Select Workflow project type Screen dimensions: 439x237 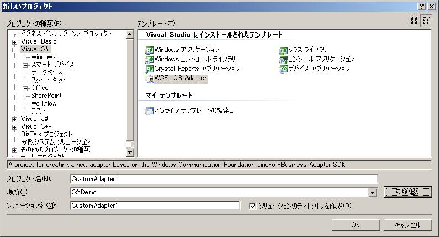click(x=44, y=103)
